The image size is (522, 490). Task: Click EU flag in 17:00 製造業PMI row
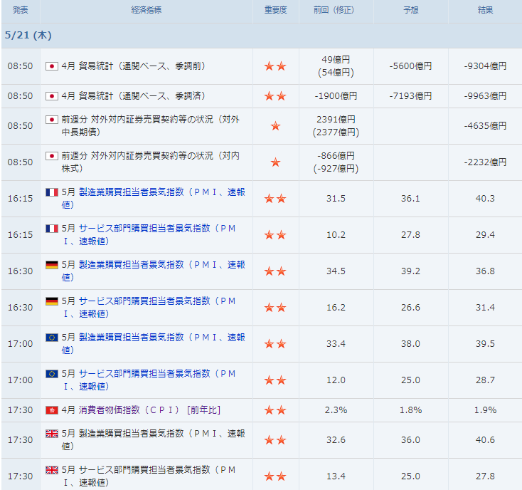click(x=52, y=338)
